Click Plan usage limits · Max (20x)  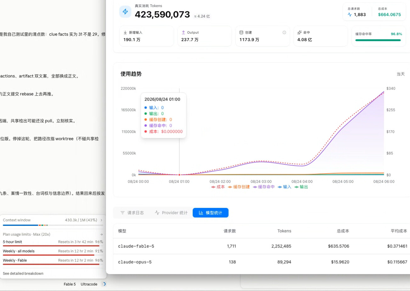click(x=27, y=234)
